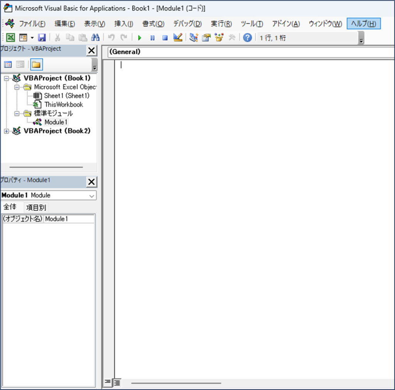Select the Microsoft Excel Objects folder item
395x390 pixels.
point(65,87)
